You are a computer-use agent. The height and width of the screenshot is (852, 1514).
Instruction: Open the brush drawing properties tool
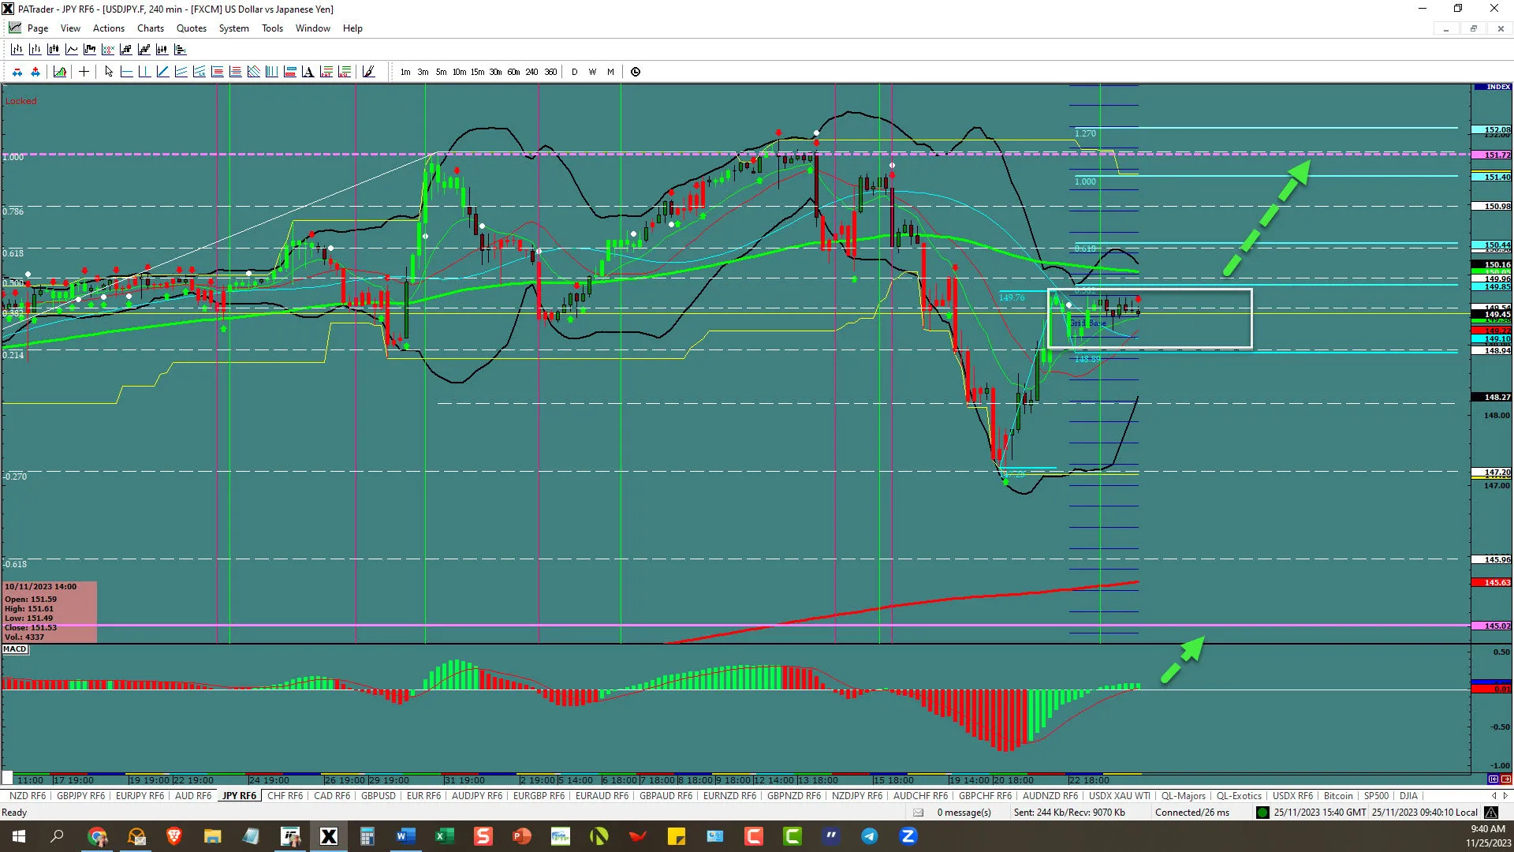click(x=368, y=72)
